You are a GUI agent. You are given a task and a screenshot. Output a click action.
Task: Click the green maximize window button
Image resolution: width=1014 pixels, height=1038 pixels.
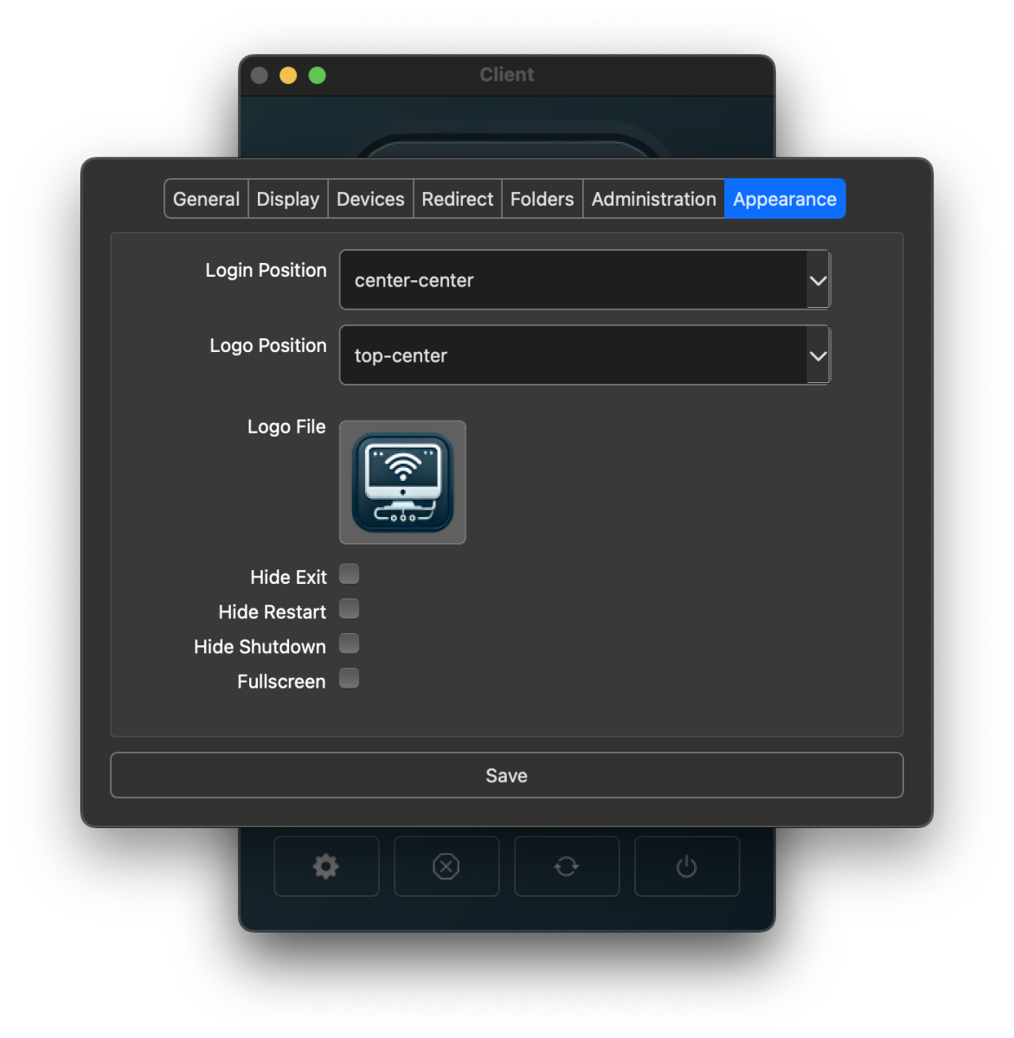coord(318,75)
